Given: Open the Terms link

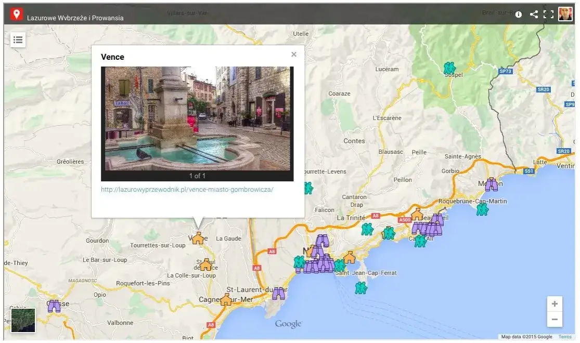Looking at the screenshot, I should point(565,337).
